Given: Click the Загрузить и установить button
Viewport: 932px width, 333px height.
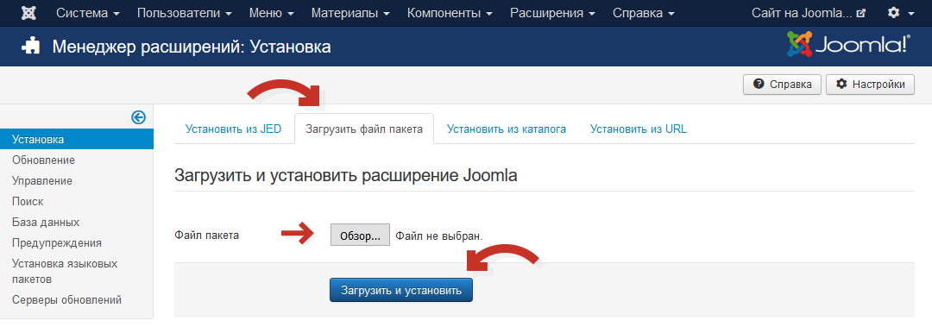Looking at the screenshot, I should (401, 290).
